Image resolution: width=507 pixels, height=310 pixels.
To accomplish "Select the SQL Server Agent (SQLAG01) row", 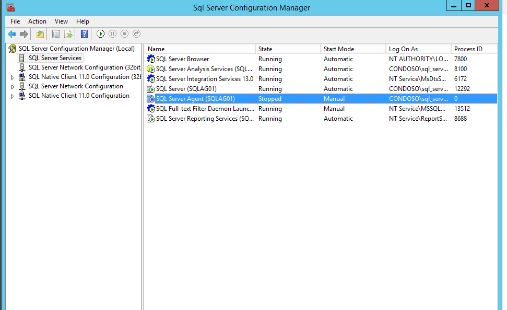I will pos(321,99).
